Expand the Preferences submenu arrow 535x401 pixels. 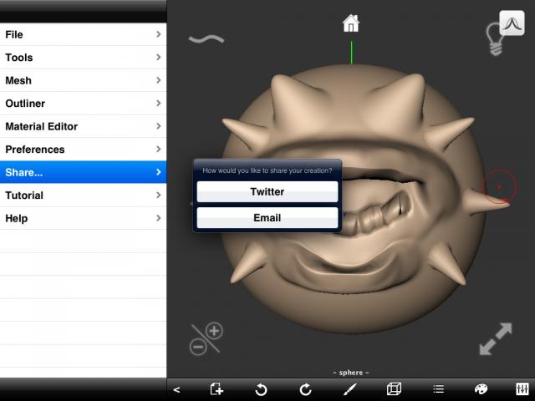158,150
